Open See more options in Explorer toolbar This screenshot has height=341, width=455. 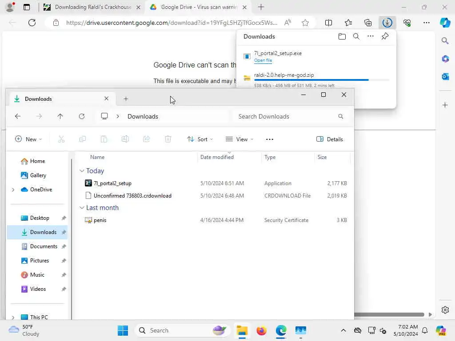270,139
